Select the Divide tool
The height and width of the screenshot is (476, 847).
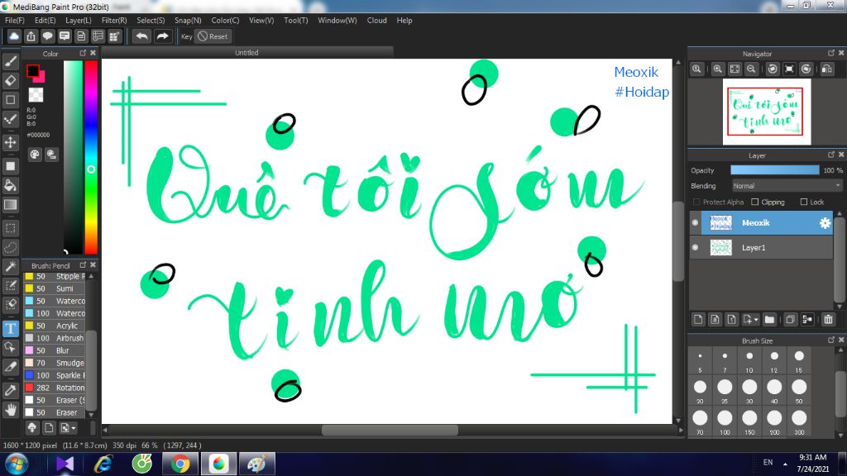(10, 366)
